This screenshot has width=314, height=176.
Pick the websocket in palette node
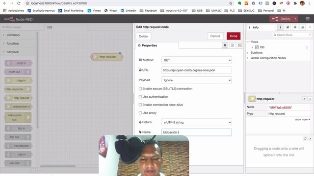click(18, 107)
